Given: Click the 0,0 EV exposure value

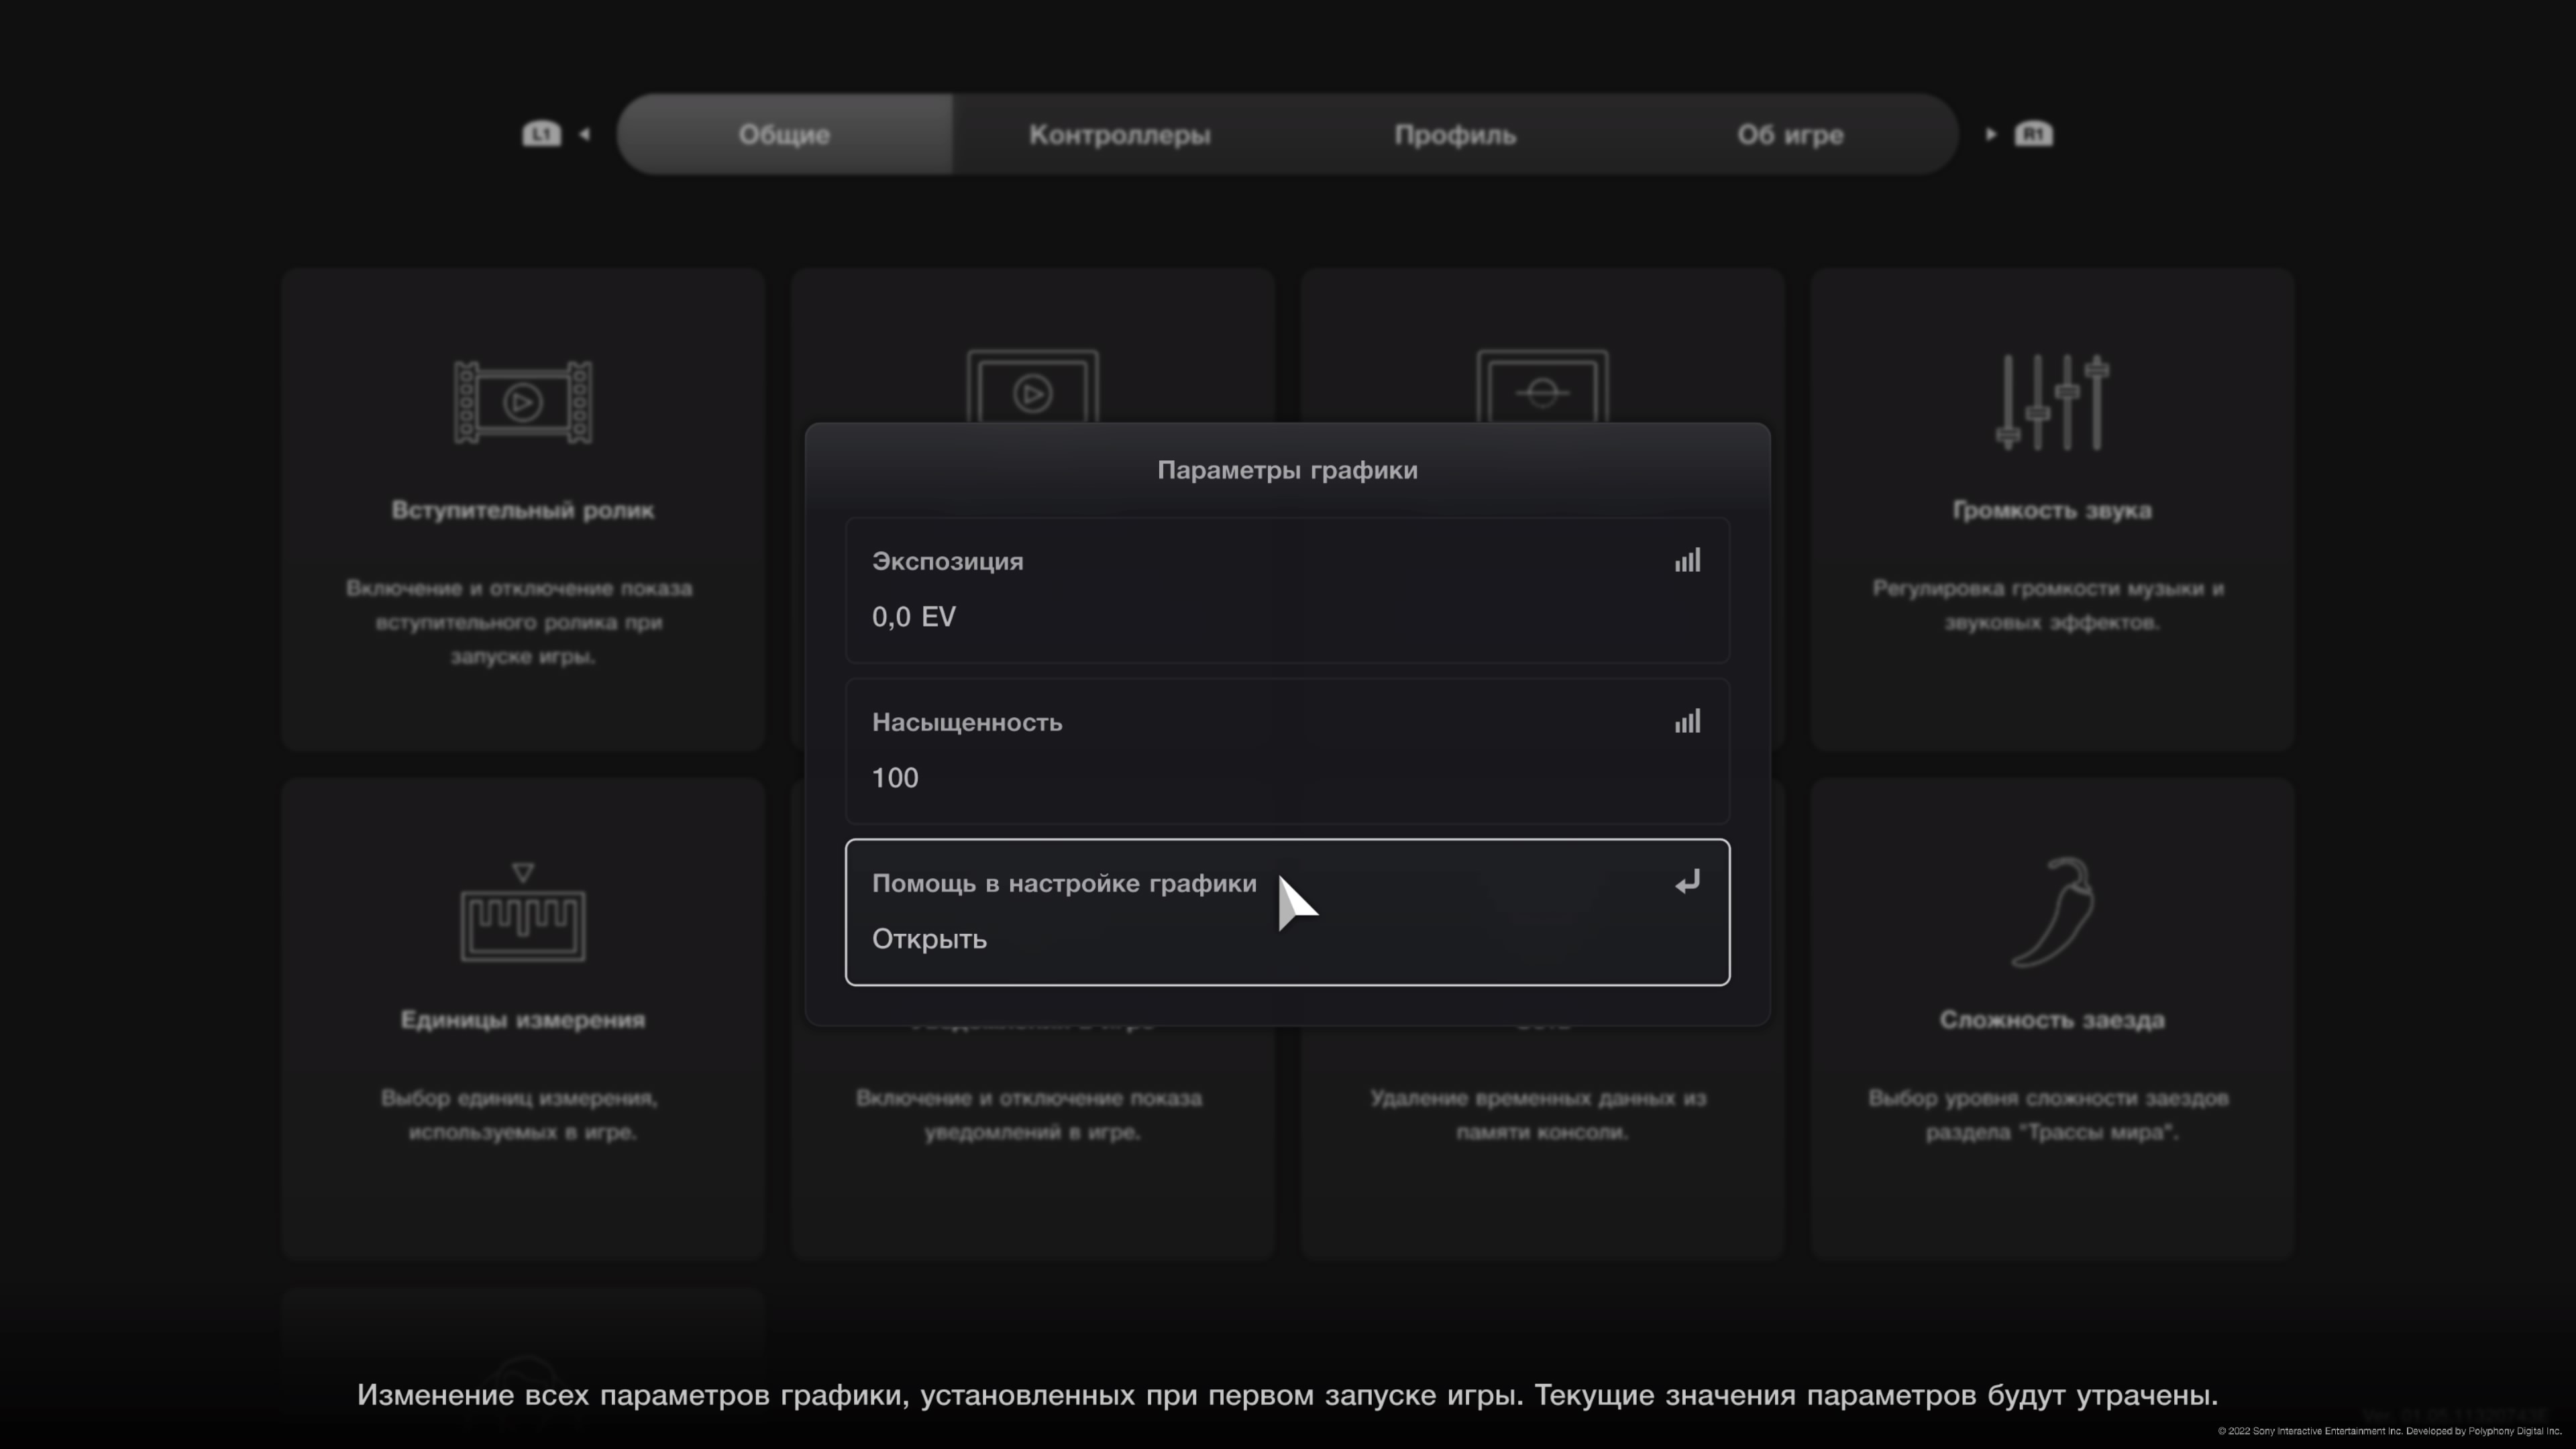Looking at the screenshot, I should [913, 617].
